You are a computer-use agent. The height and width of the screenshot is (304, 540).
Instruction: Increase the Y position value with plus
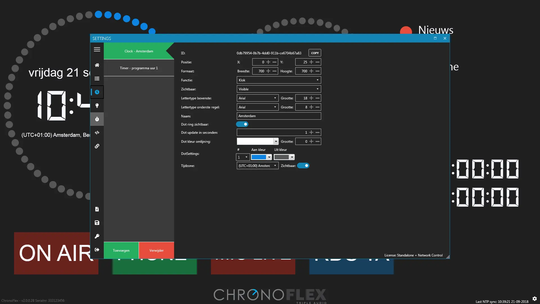(x=311, y=62)
